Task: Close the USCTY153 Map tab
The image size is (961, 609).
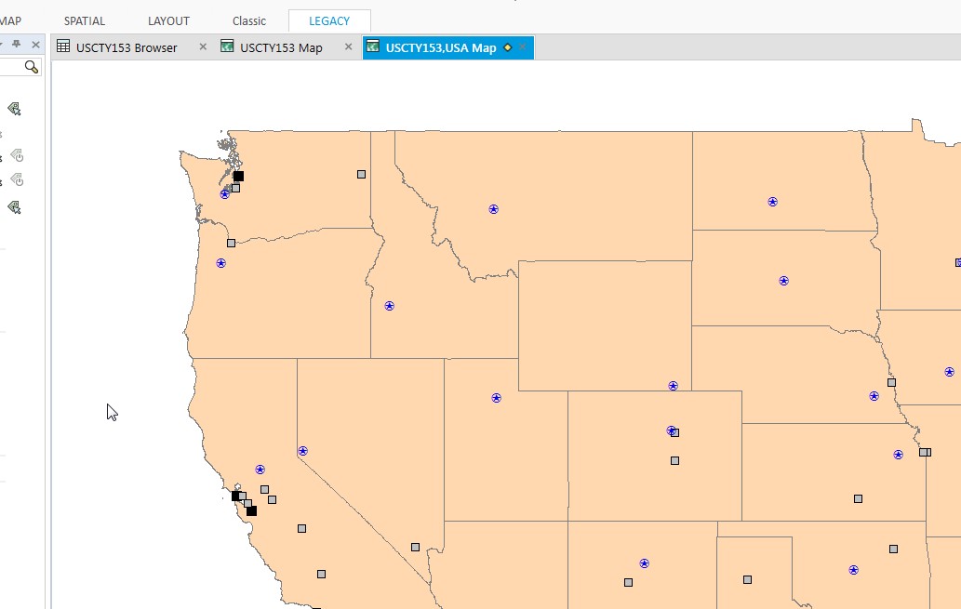Action: pos(348,46)
